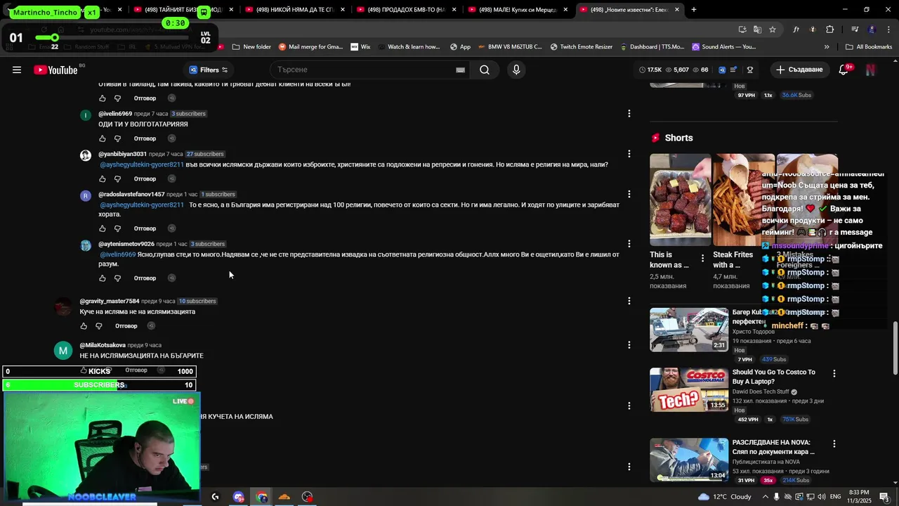
Task: Show hidden tray icons with the up arrow
Action: tap(764, 497)
